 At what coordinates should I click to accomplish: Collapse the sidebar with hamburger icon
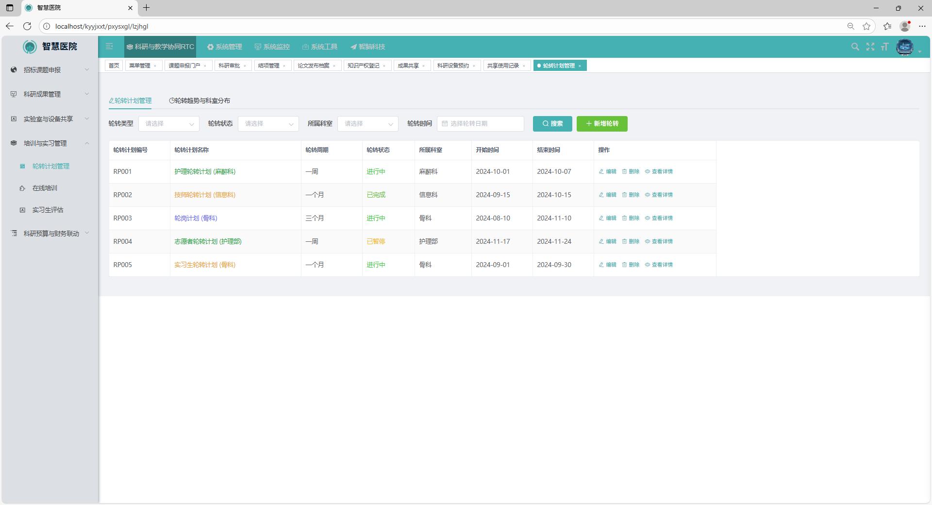(109, 47)
